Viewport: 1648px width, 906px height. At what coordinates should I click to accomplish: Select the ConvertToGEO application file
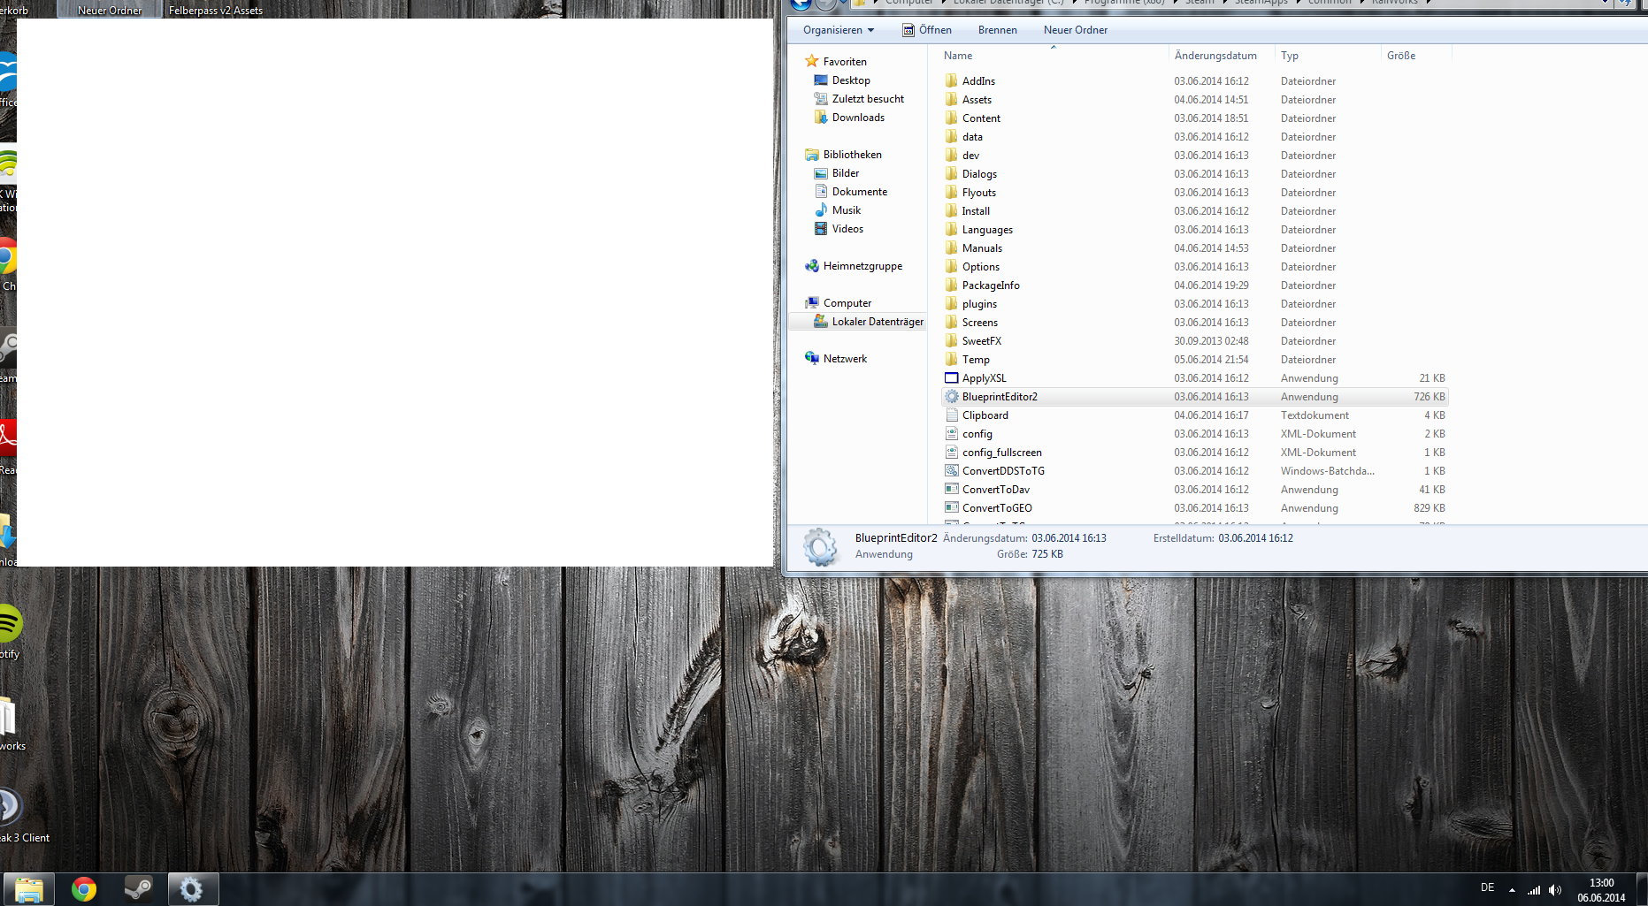pyautogui.click(x=997, y=508)
